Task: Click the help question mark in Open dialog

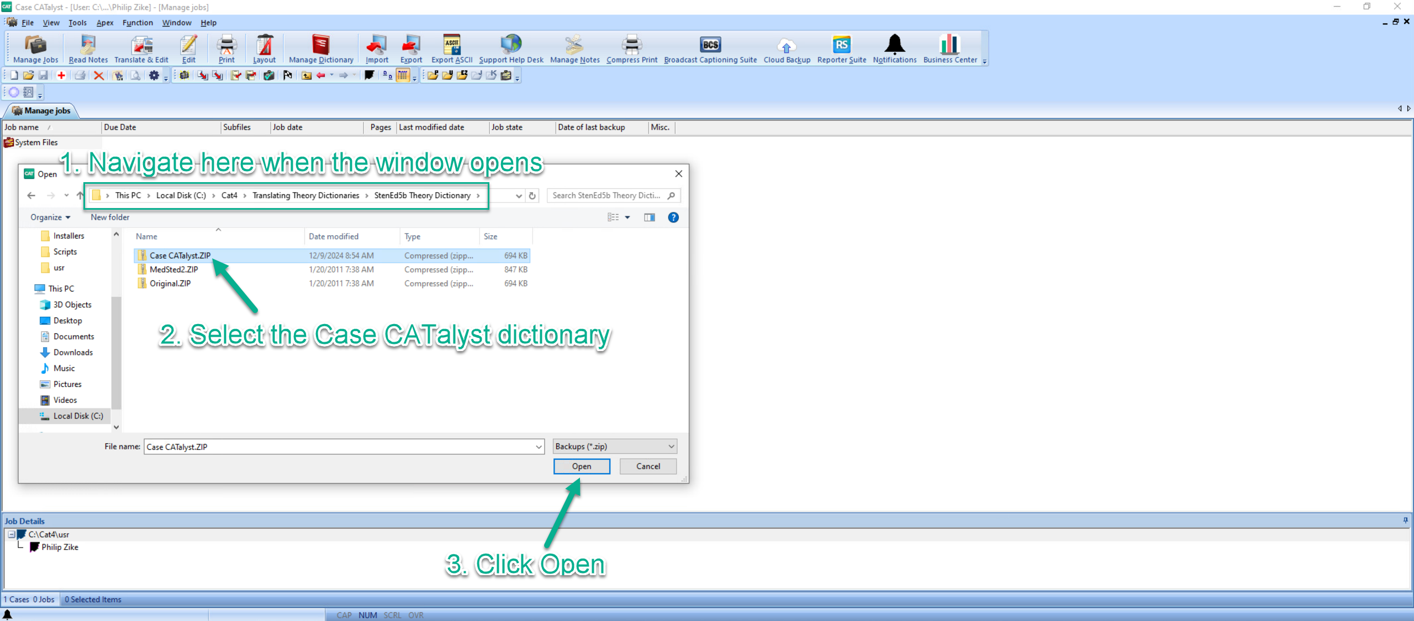Action: pos(673,217)
